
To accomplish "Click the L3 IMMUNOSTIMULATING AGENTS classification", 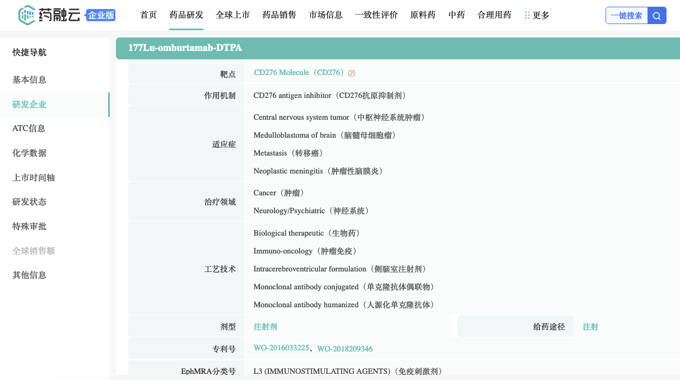I will pyautogui.click(x=348, y=371).
